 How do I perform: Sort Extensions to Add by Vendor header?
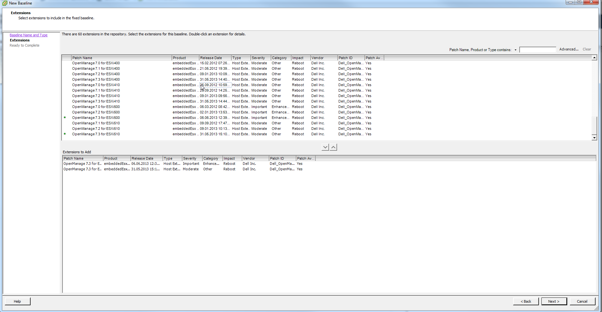point(255,158)
